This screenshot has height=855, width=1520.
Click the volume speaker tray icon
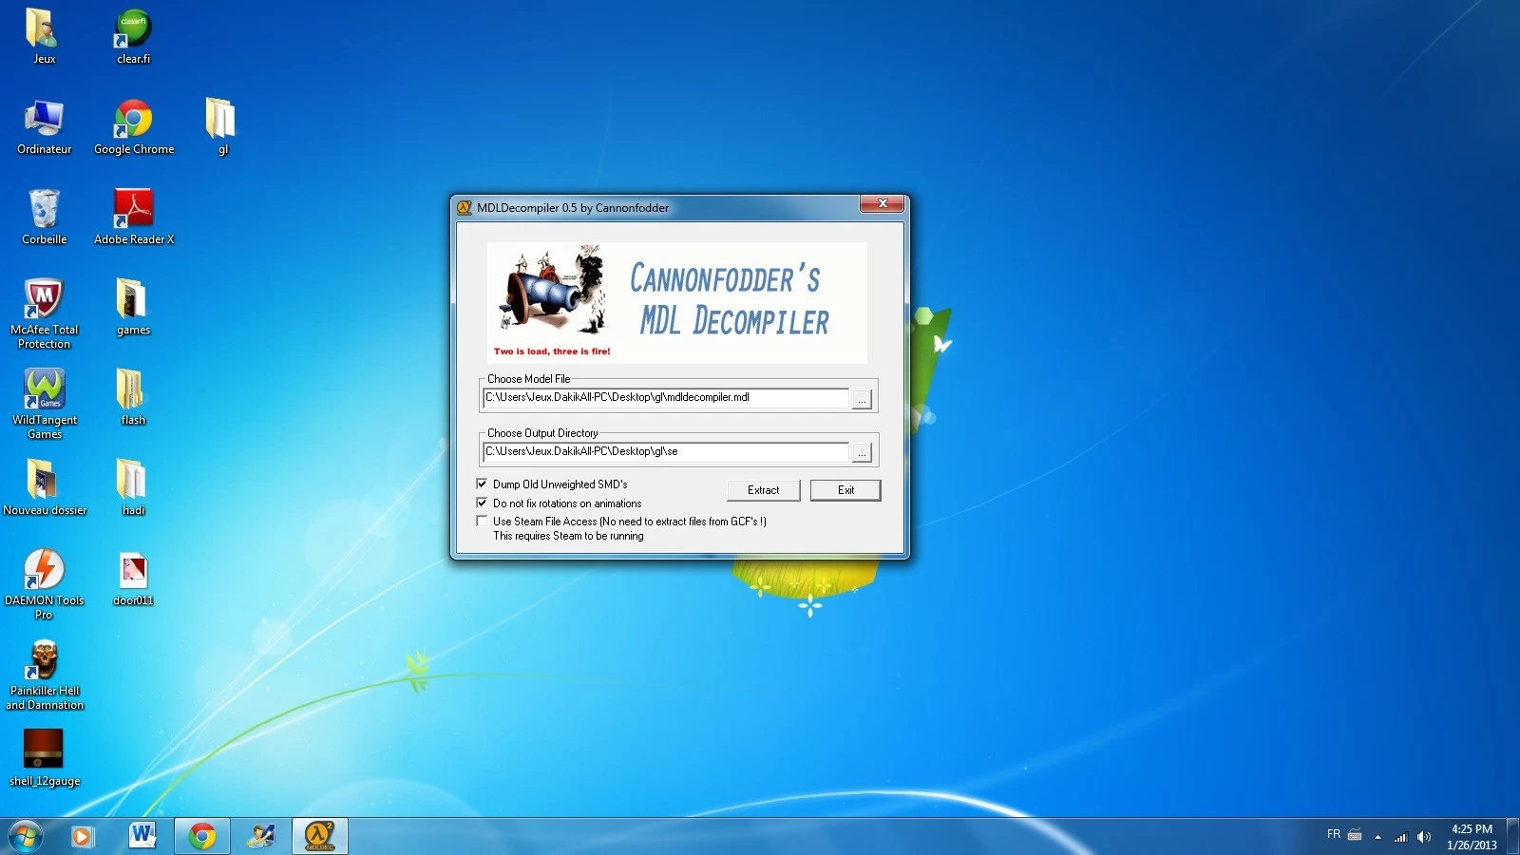click(x=1423, y=837)
